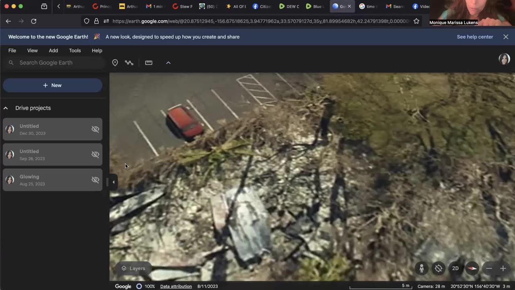
Task: Switch to the Video Facebook tab
Action: (421, 6)
